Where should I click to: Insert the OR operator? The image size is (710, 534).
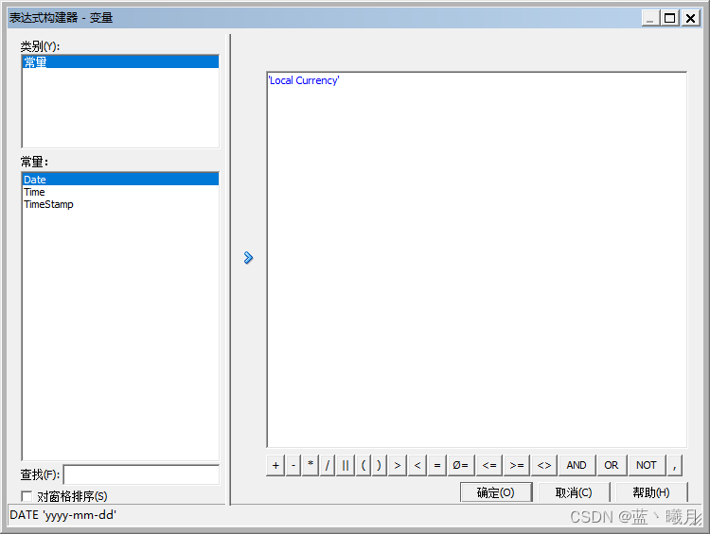coord(612,465)
